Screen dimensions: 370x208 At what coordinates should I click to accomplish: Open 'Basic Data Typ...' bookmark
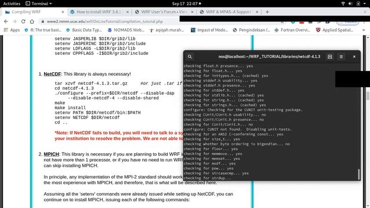(x=84, y=30)
